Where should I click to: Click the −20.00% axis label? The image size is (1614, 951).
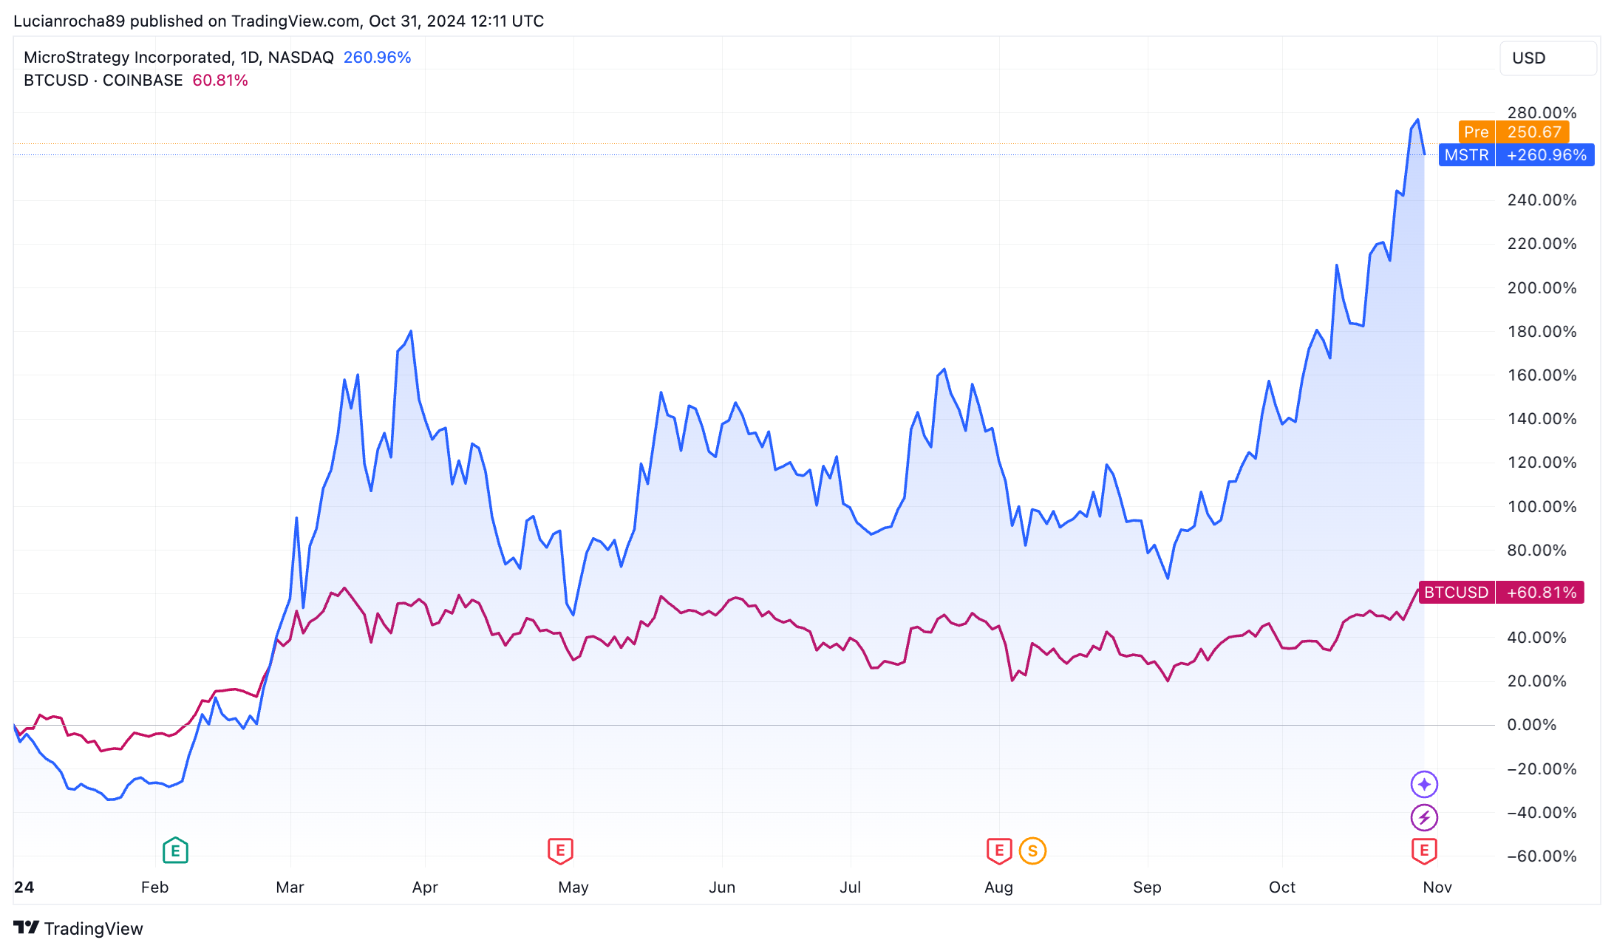[x=1542, y=769]
